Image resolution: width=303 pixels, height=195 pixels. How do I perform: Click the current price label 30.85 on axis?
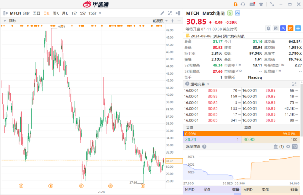click(x=174, y=161)
